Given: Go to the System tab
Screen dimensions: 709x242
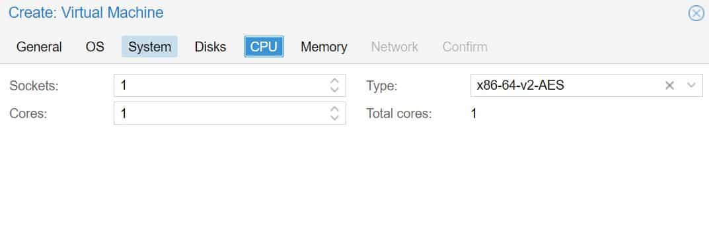Looking at the screenshot, I should point(150,47).
